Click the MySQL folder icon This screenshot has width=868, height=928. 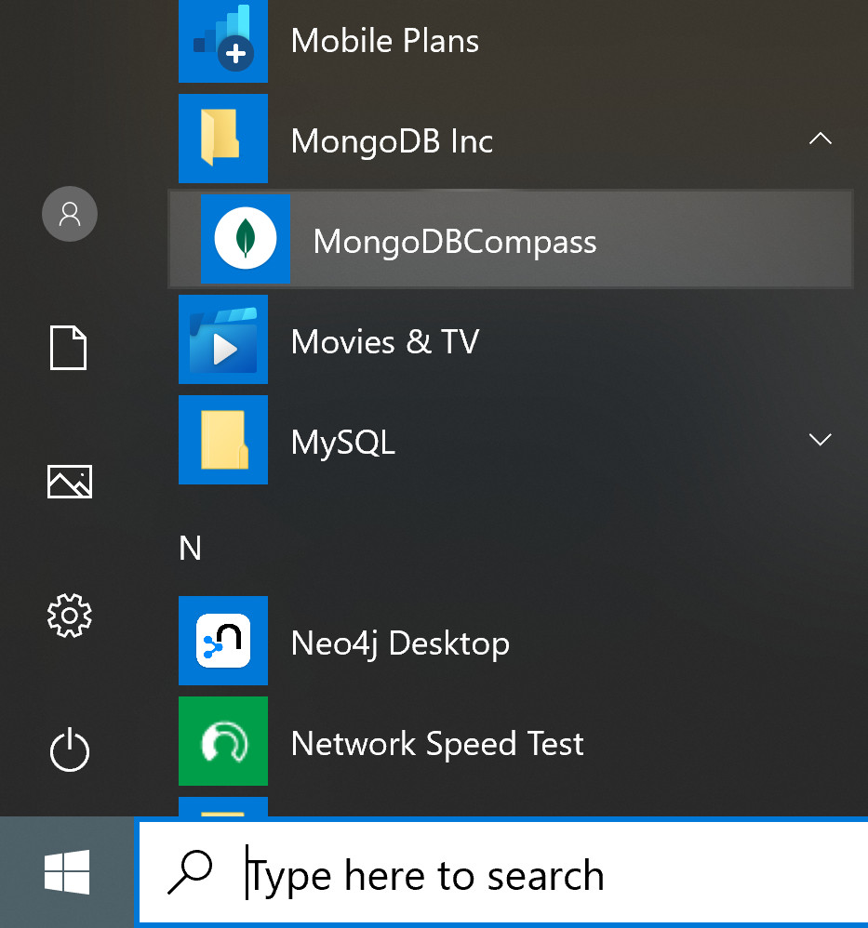pyautogui.click(x=223, y=440)
